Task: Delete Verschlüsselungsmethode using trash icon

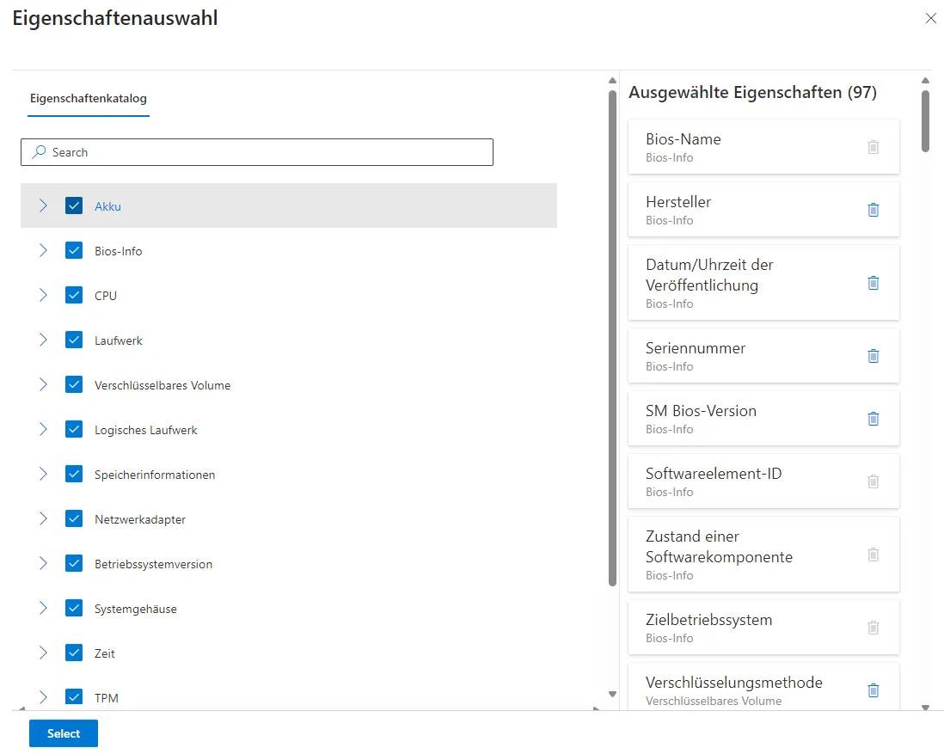Action: pyautogui.click(x=874, y=690)
